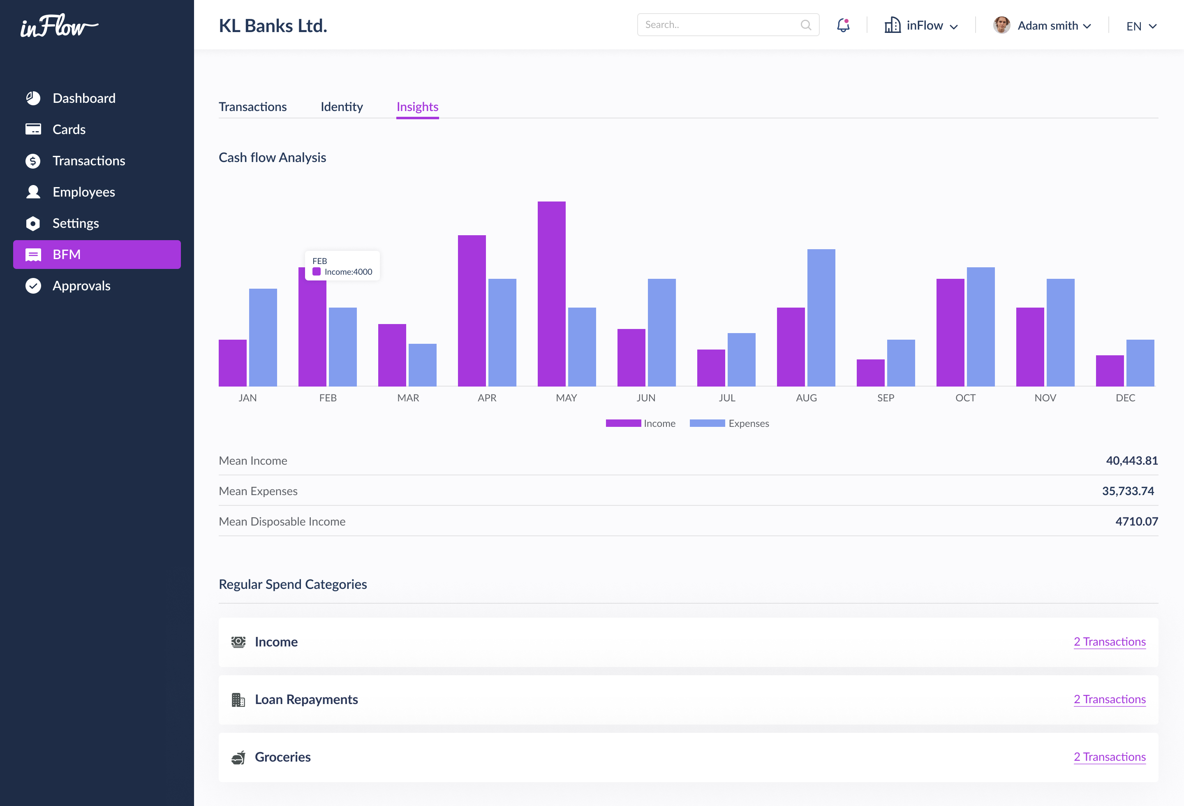Click the notification bell icon
1184x806 pixels.
pyautogui.click(x=843, y=25)
